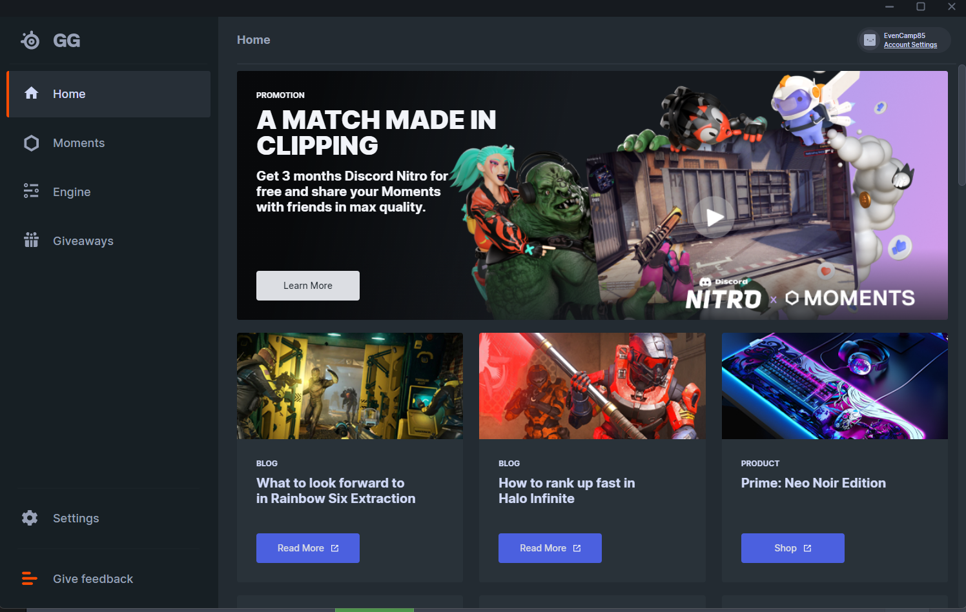
Task: Play the Moments promotional video
Action: (x=714, y=217)
